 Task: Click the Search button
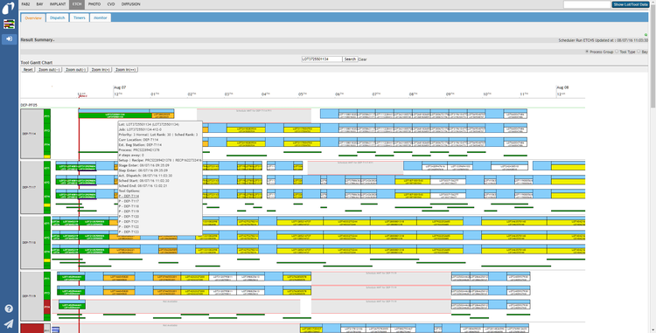(x=350, y=59)
